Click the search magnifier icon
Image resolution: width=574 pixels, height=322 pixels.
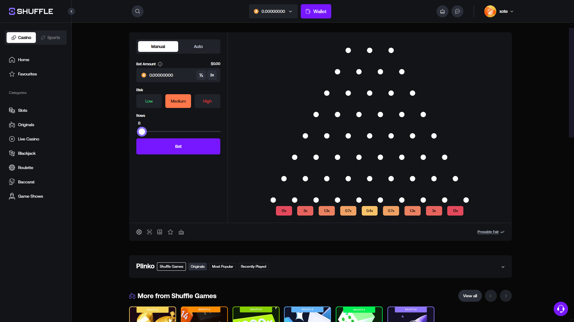(138, 11)
